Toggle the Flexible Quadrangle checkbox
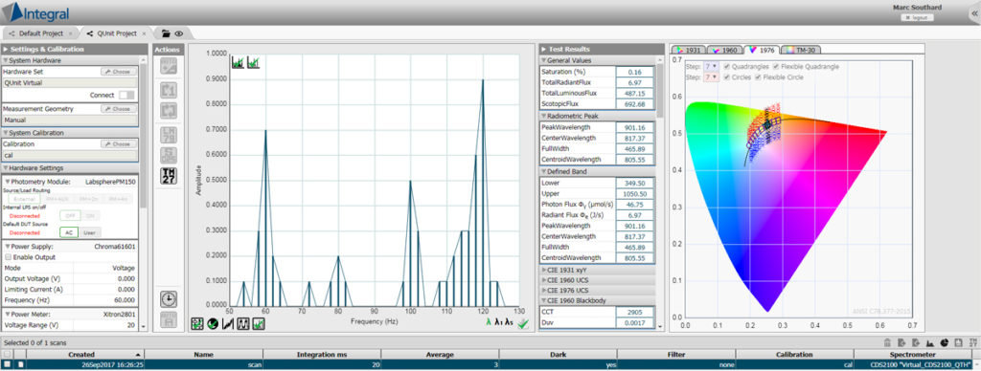Screen dimensions: 981x371 point(776,67)
